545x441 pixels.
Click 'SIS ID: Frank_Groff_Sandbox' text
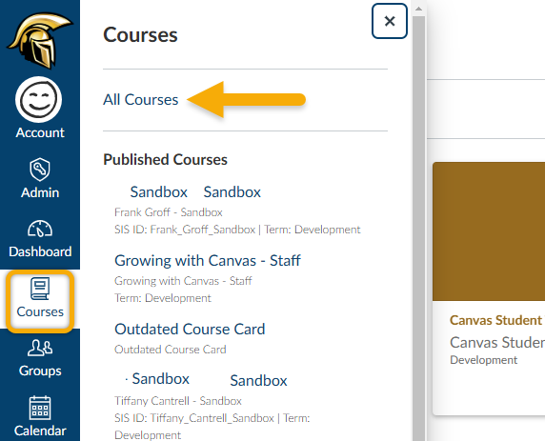185,230
